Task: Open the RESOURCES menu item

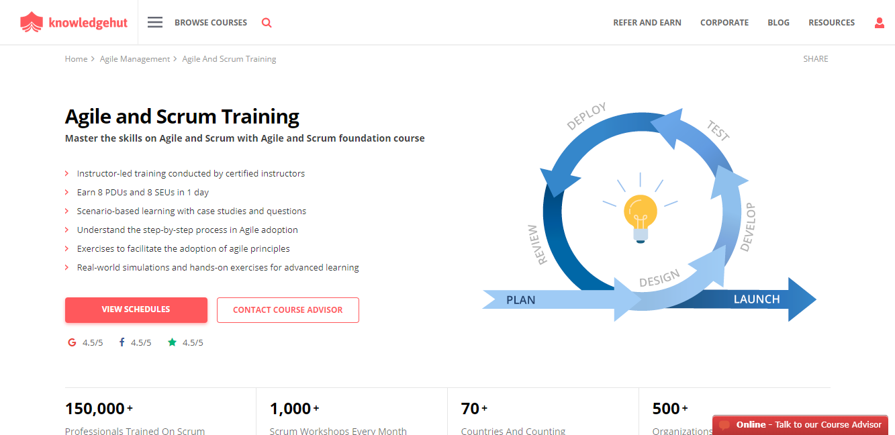Action: tap(831, 22)
